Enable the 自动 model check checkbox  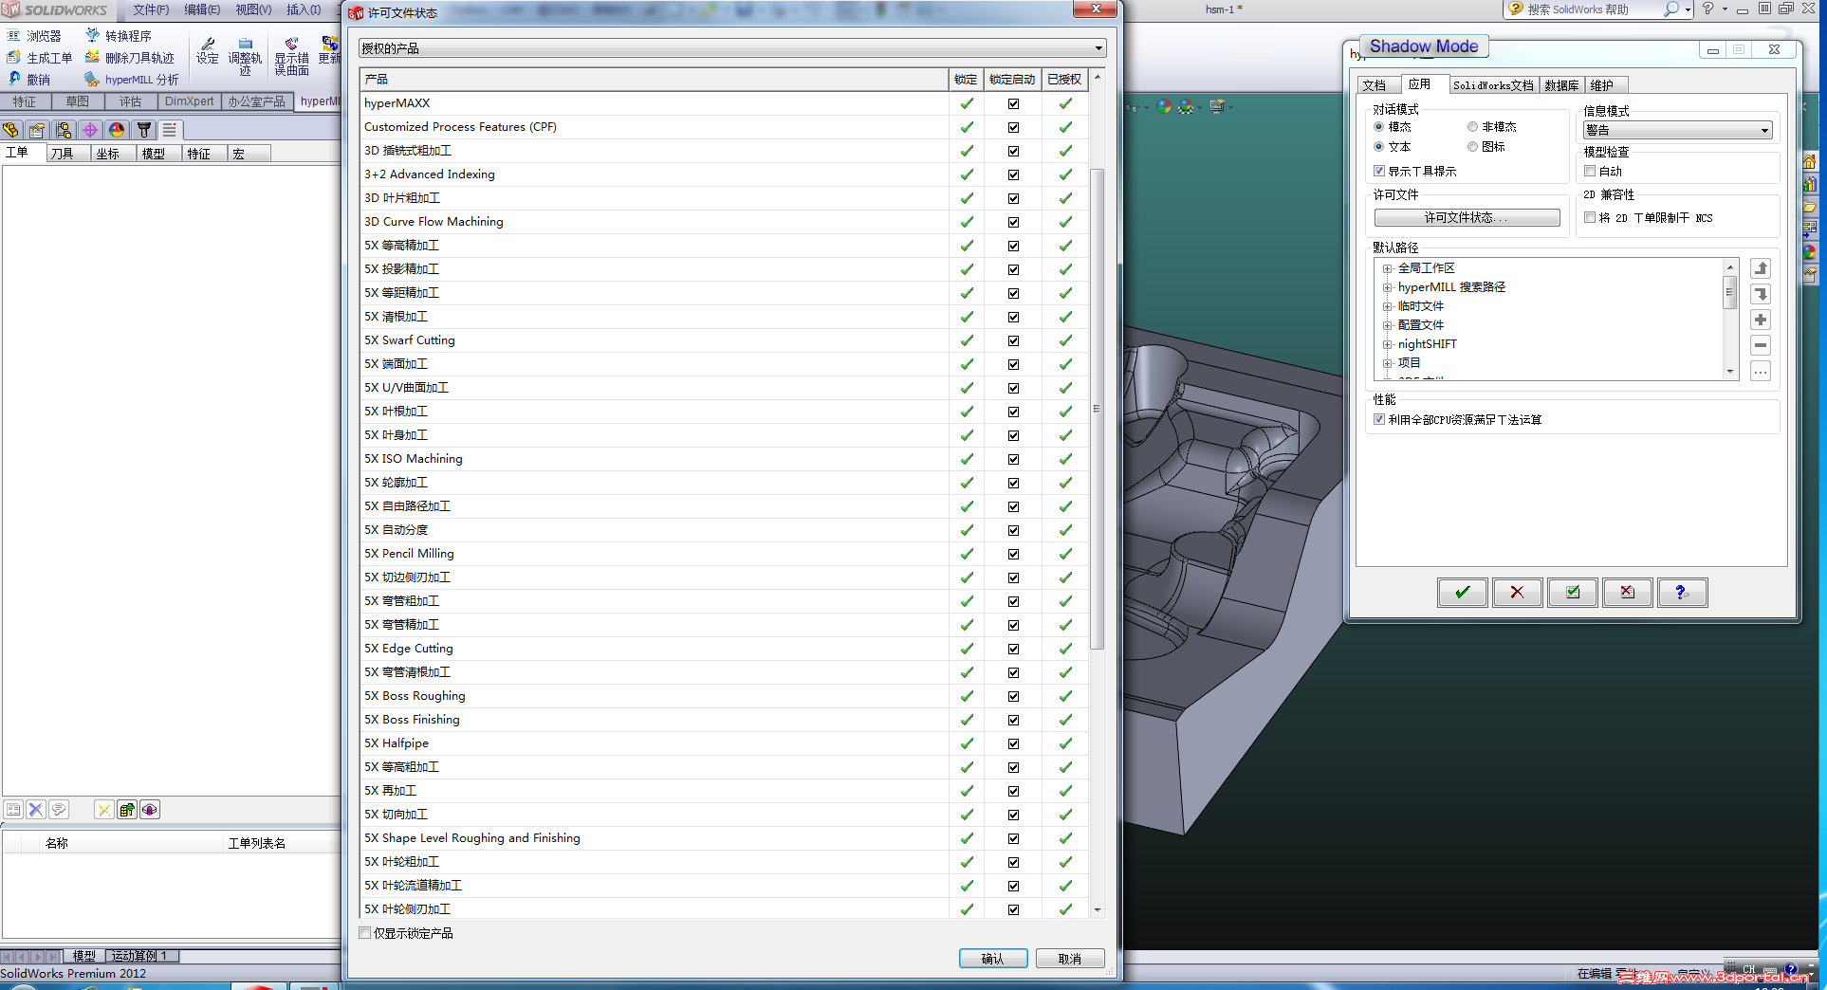1590,171
